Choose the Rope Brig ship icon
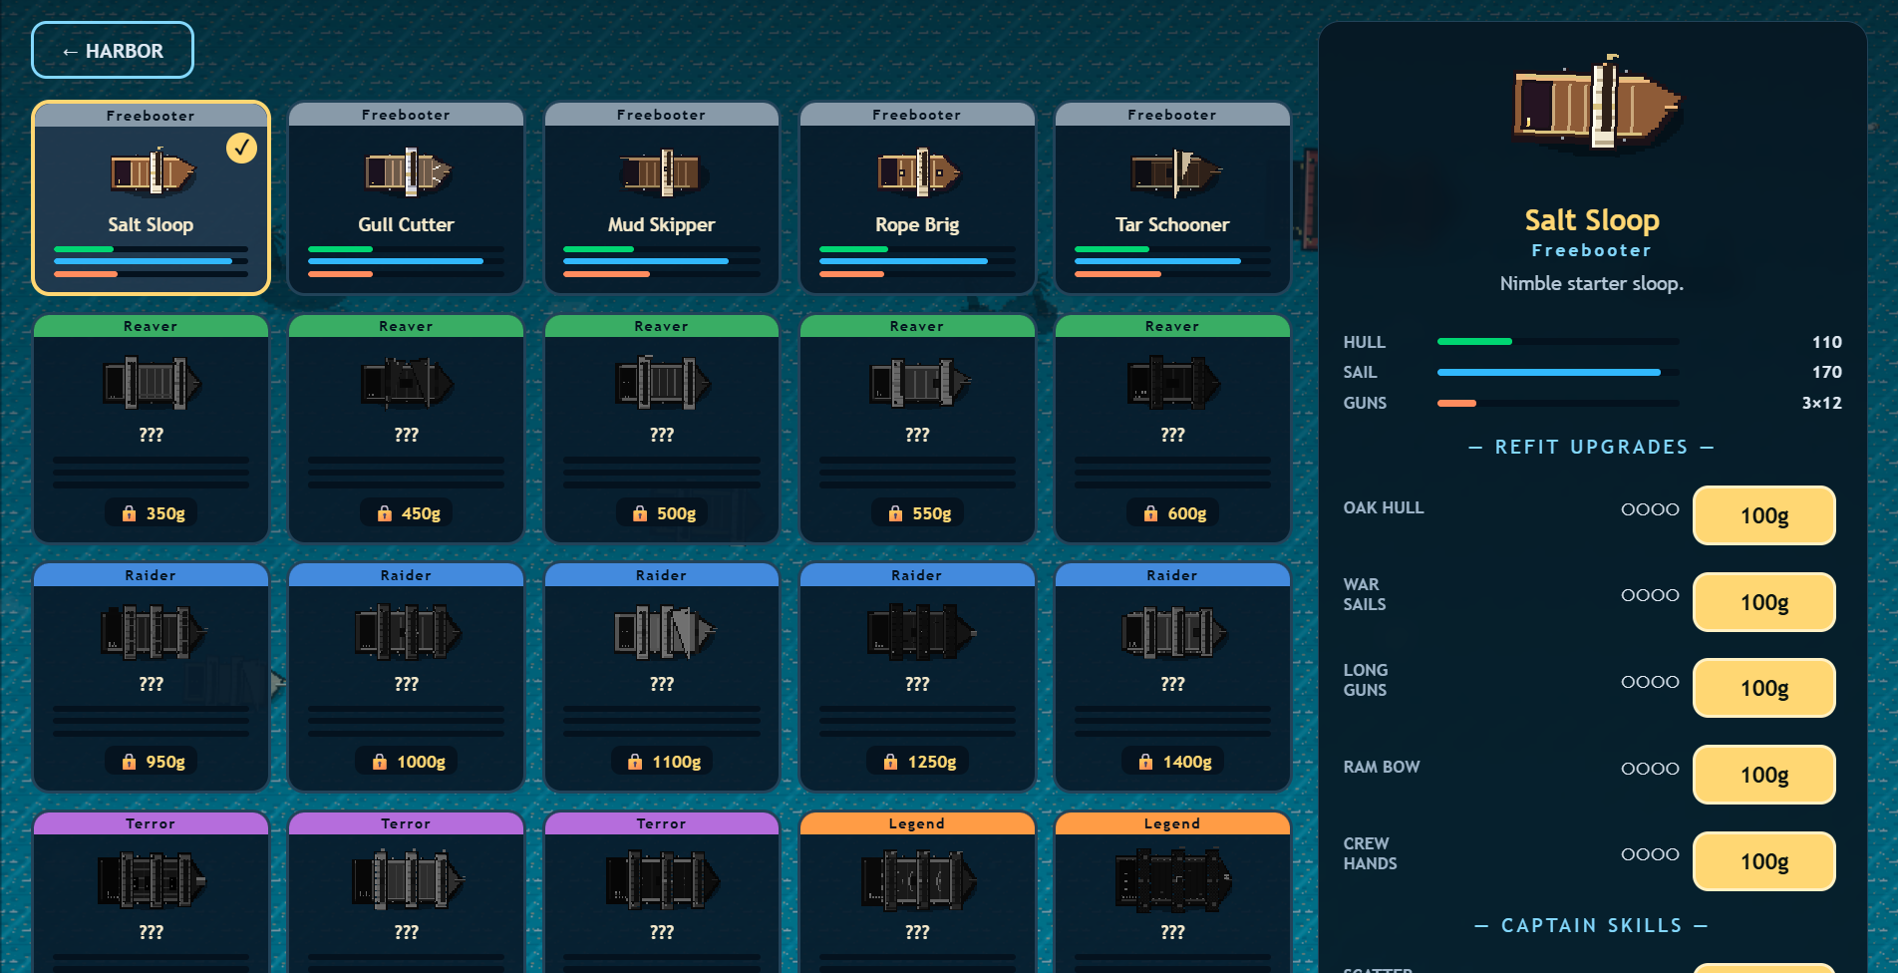 point(918,171)
